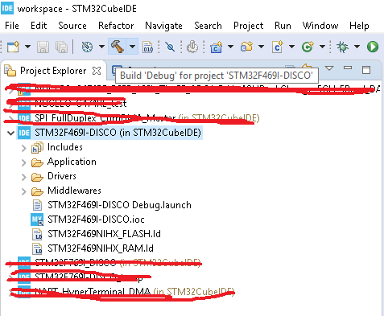Select the Application folder
384x316 pixels.
click(x=72, y=162)
